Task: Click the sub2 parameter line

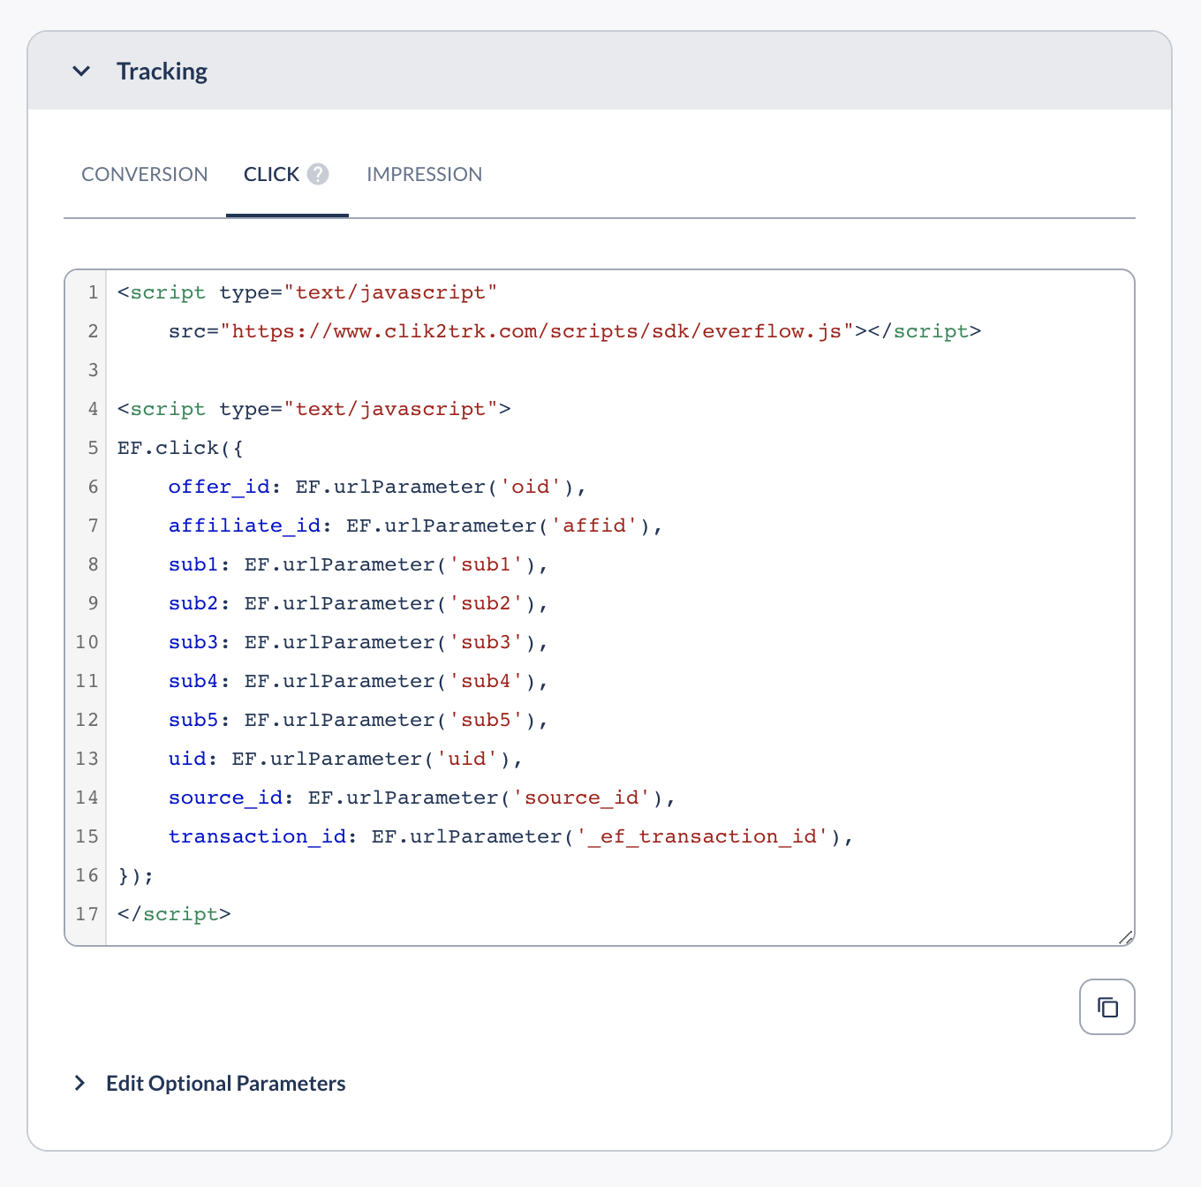Action: pyautogui.click(x=359, y=603)
